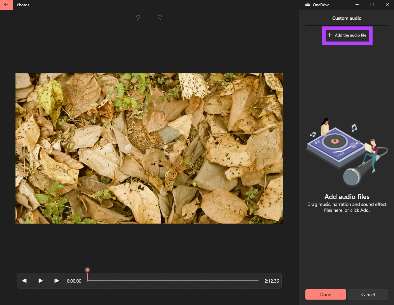Viewport: 394px width, 305px height.
Task: Go back using the Photos back arrow
Action: pyautogui.click(x=6, y=5)
